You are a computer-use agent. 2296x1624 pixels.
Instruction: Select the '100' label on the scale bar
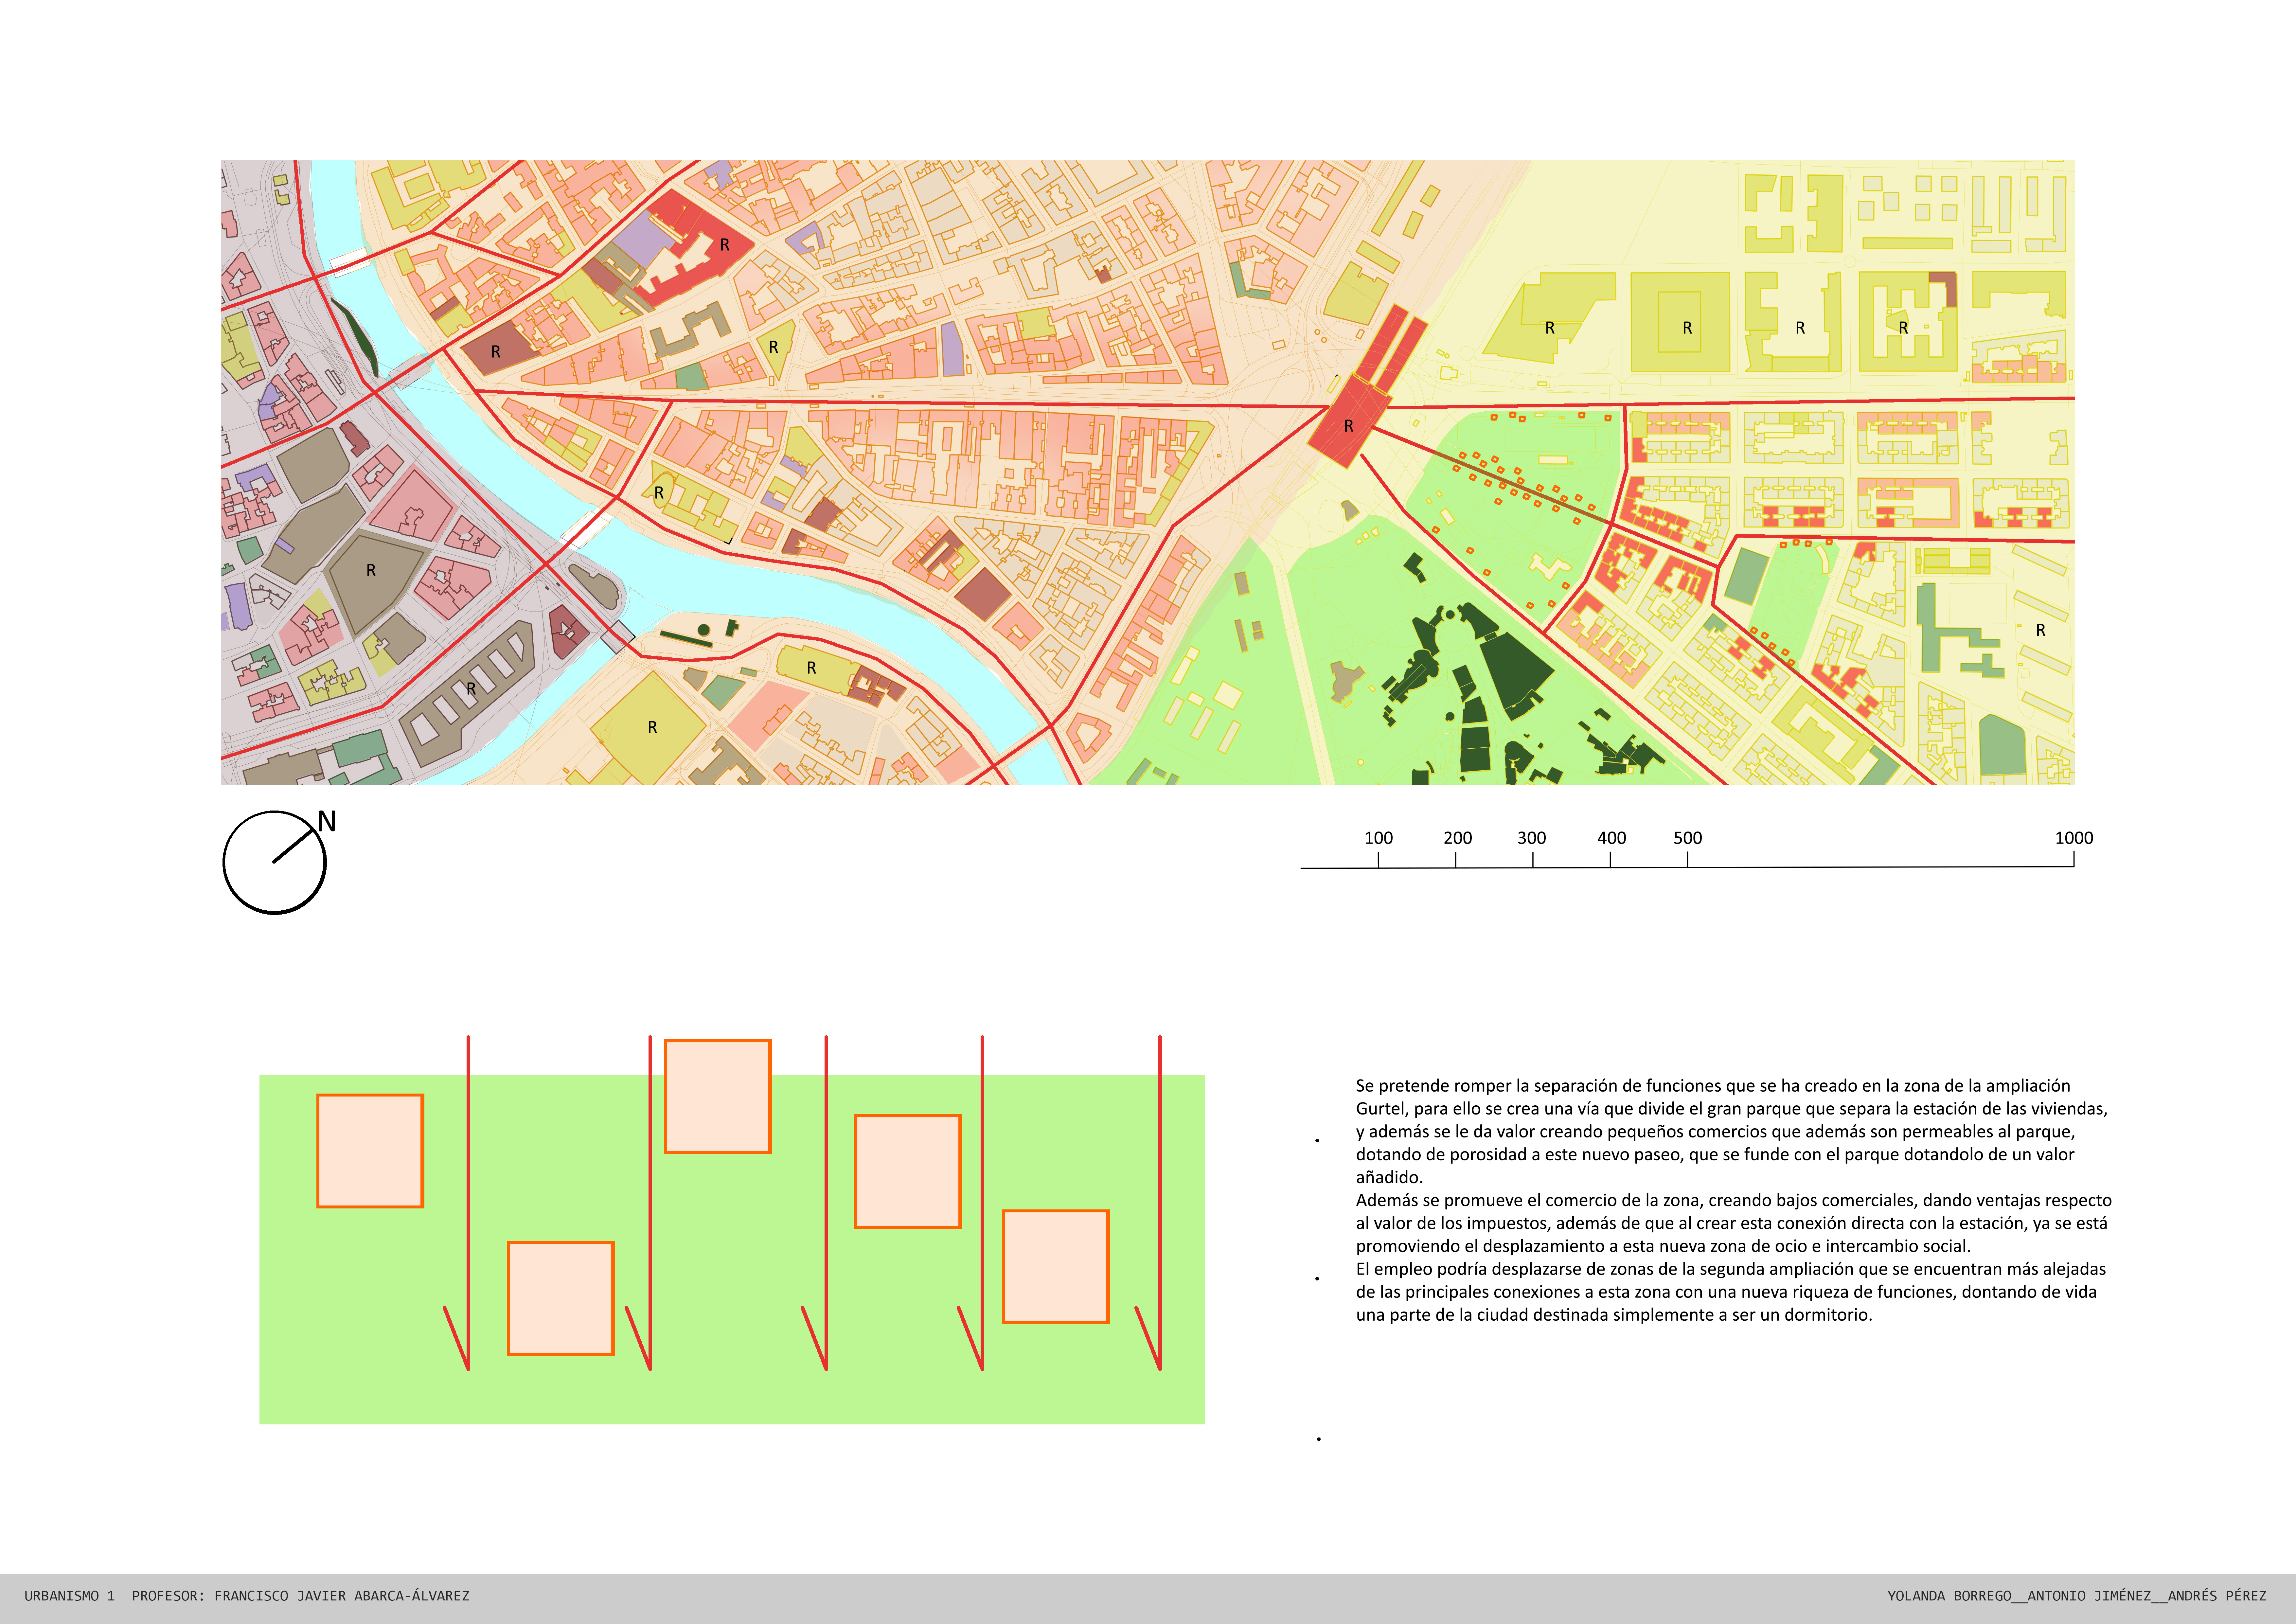(x=1378, y=838)
